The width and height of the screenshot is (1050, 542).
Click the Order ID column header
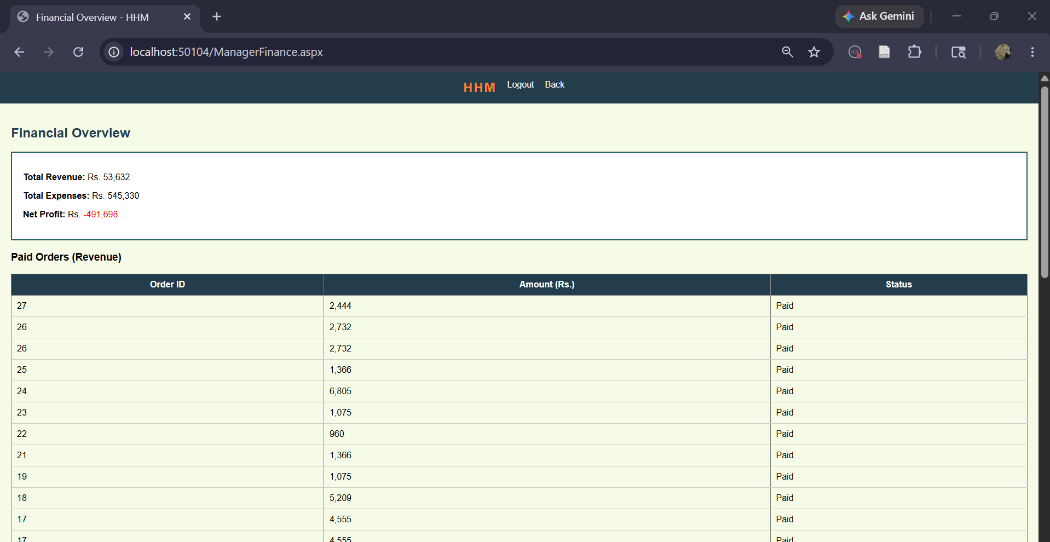[168, 285]
